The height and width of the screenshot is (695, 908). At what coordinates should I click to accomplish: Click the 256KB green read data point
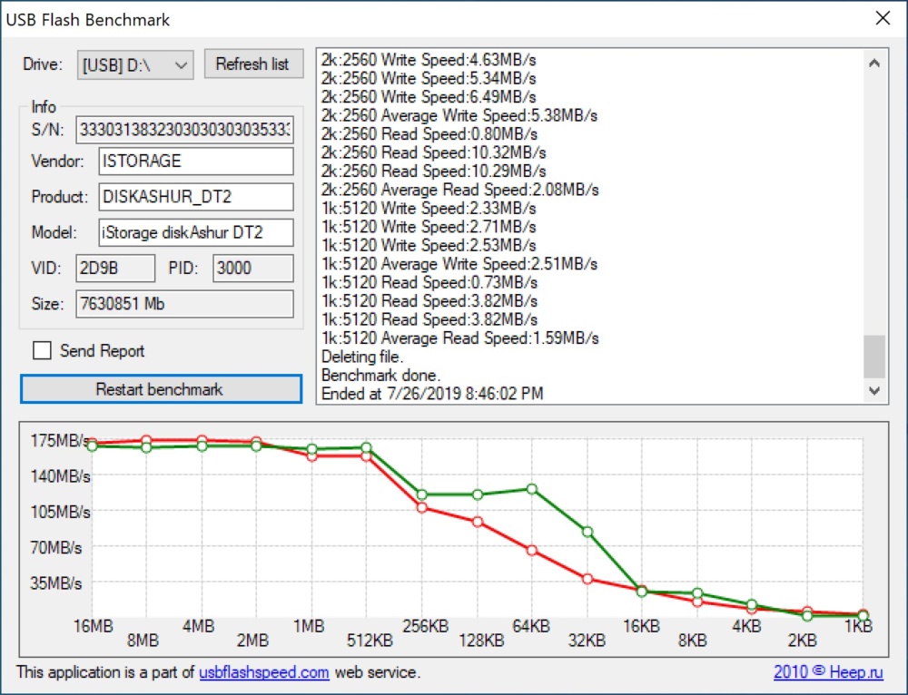coord(422,494)
